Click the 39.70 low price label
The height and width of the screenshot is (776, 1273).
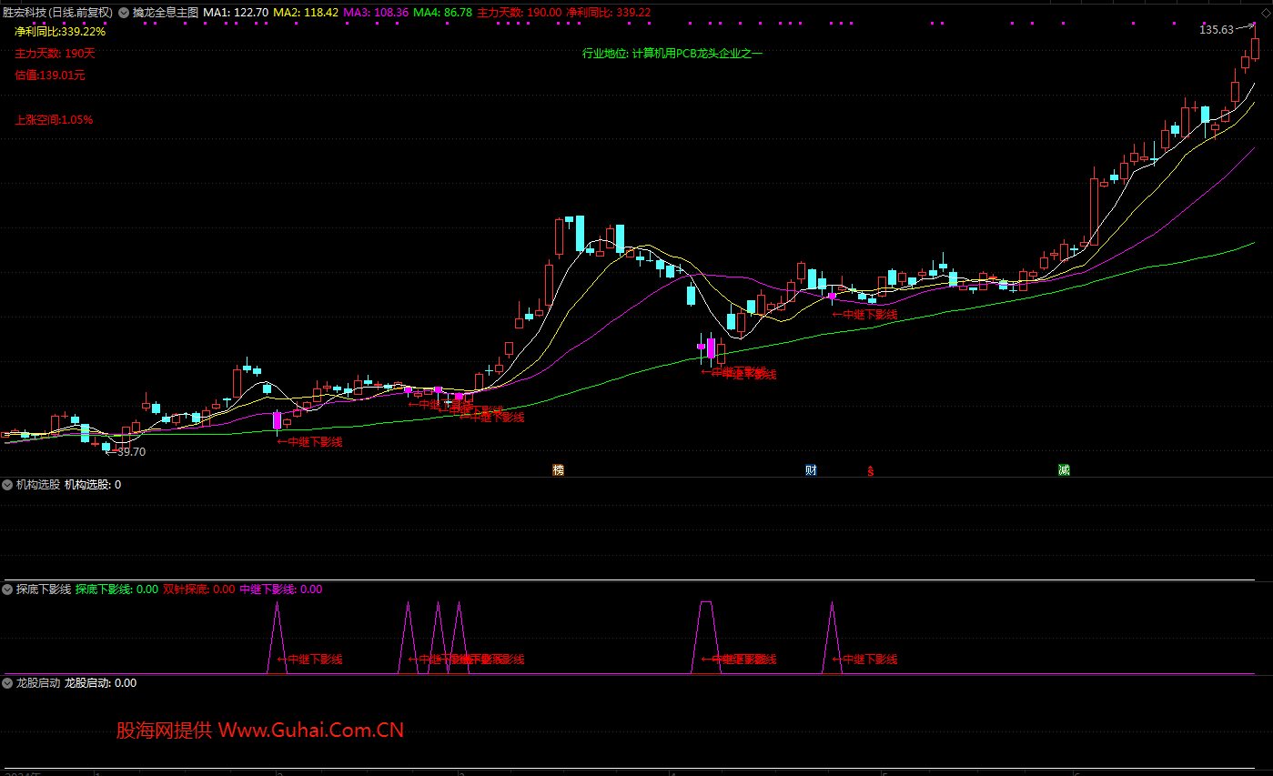coord(131,452)
